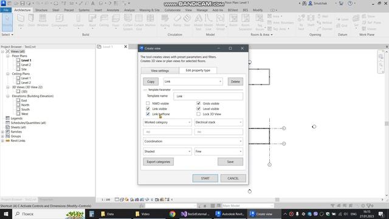The width and height of the screenshot is (389, 219).
Task: Open the Manage ribbon tab
Action: coord(202,10)
